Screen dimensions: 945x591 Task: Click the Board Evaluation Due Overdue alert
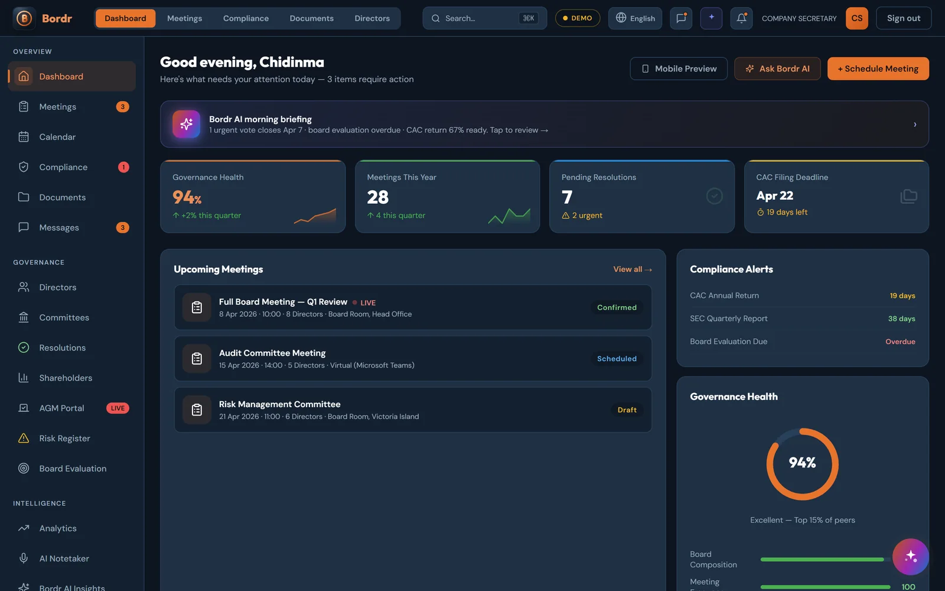803,342
